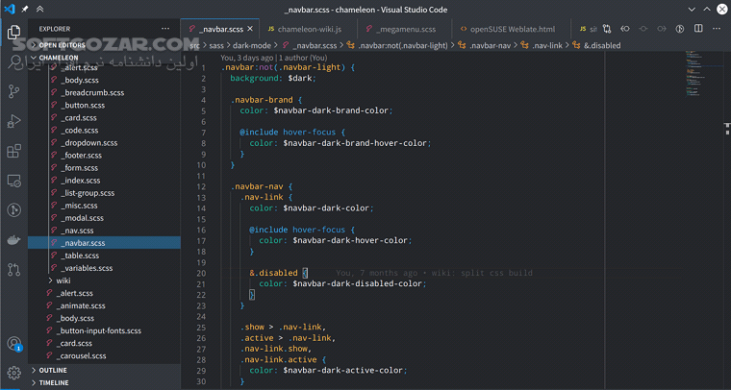This screenshot has height=390, width=731.
Task: Open the Run and Debug view
Action: pyautogui.click(x=14, y=121)
